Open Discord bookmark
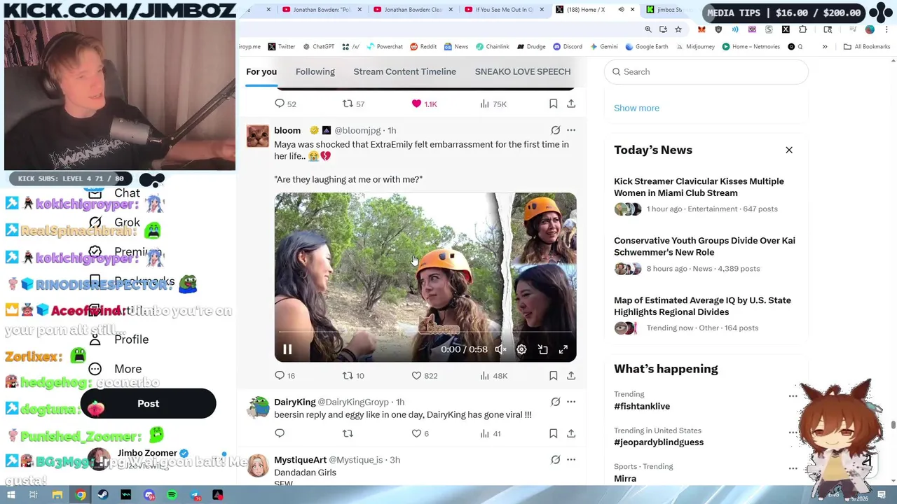The height and width of the screenshot is (504, 897). pyautogui.click(x=566, y=47)
